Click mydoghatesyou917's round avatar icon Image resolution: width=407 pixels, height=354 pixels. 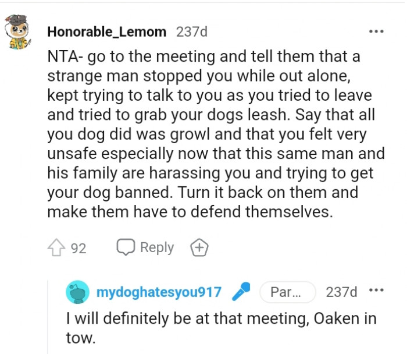78,292
